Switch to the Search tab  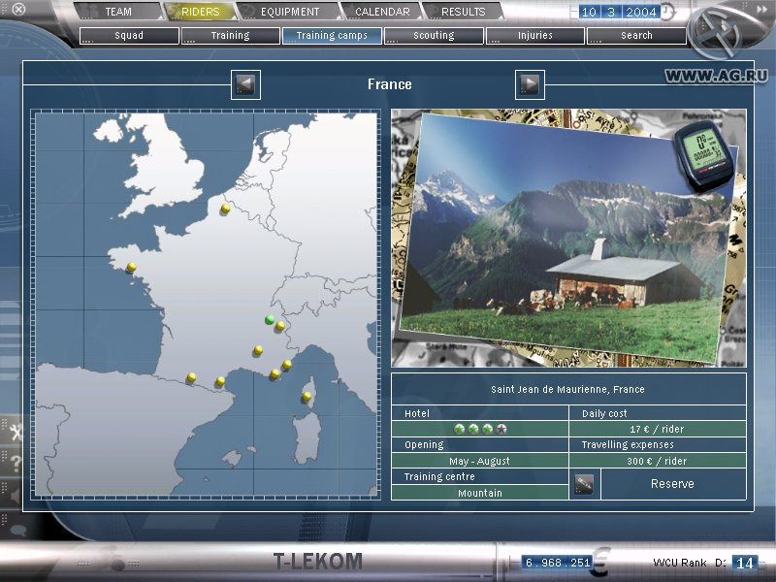pos(636,36)
